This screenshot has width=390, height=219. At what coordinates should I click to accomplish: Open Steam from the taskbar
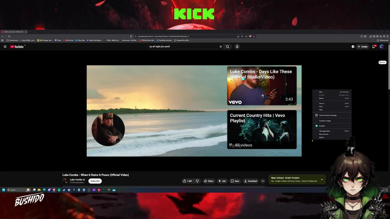[x=64, y=190]
